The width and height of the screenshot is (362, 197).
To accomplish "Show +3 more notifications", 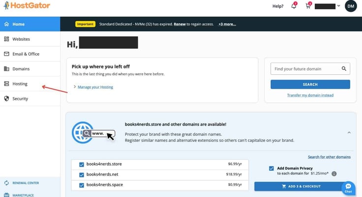I will (227, 24).
